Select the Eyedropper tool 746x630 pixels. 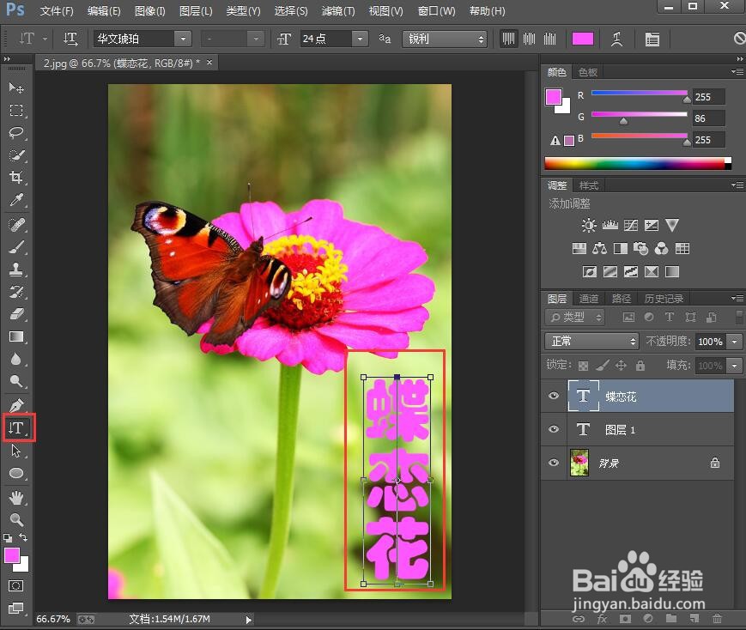coord(16,200)
